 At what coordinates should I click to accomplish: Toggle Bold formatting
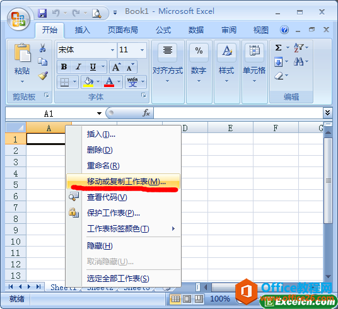64,67
